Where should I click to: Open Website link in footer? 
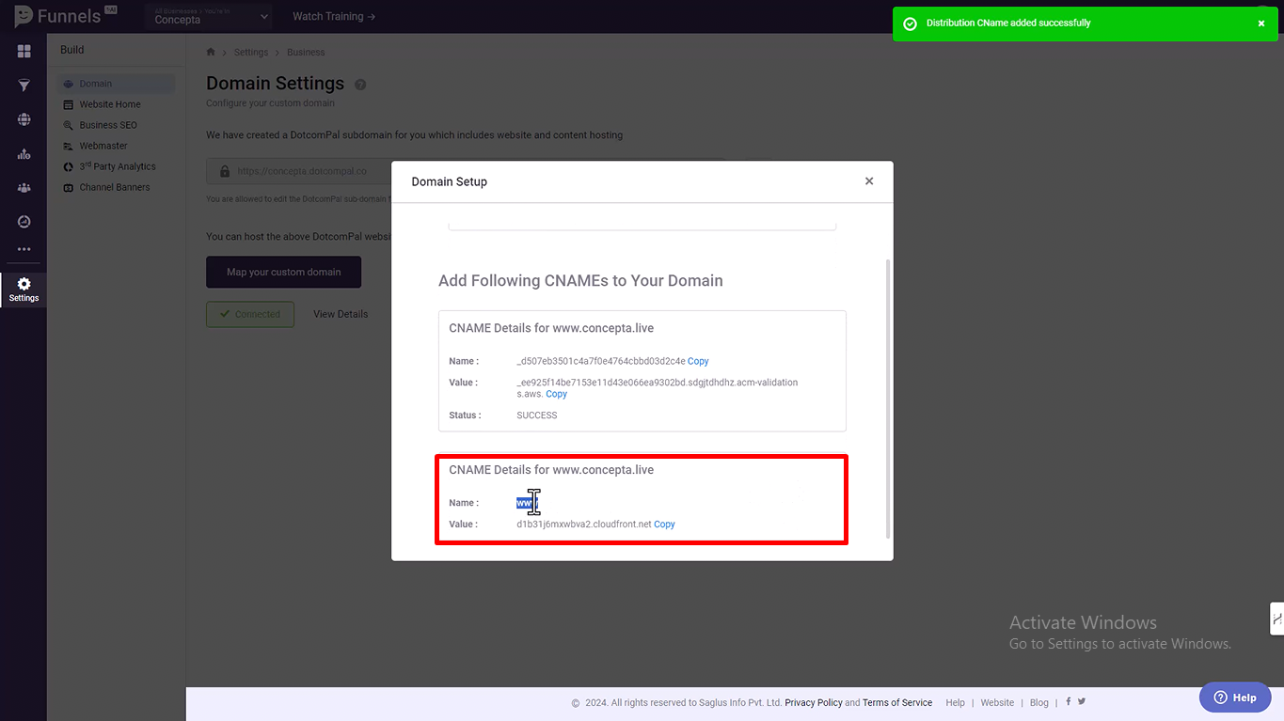997,702
